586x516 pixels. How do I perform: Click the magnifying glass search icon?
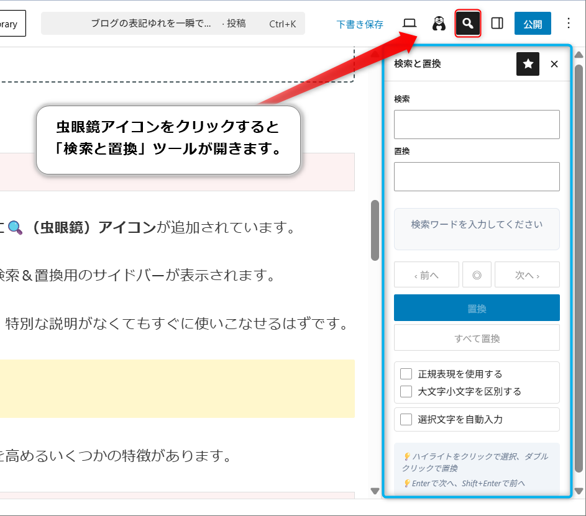click(468, 24)
